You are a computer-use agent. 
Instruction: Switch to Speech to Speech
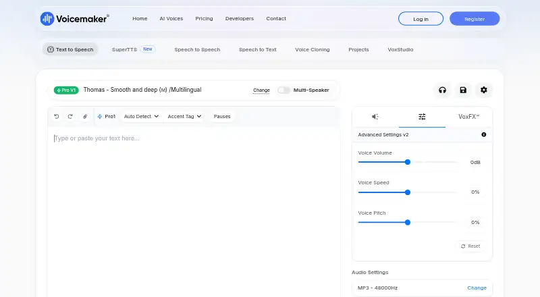click(x=197, y=50)
